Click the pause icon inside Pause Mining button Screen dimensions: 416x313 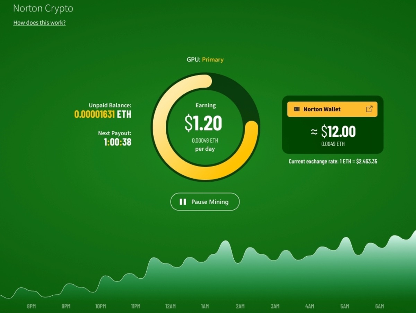(183, 202)
